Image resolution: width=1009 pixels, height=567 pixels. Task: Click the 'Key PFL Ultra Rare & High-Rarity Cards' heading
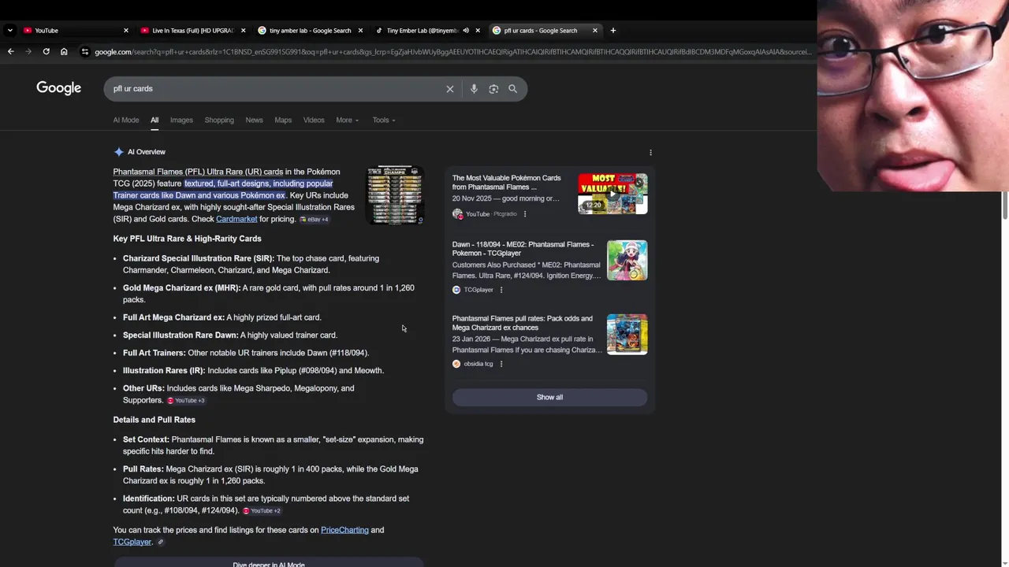187,239
